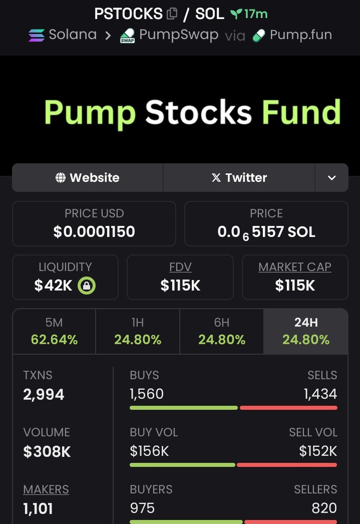Click the Solana chain logo icon
The width and height of the screenshot is (360, 524).
pyautogui.click(x=37, y=35)
